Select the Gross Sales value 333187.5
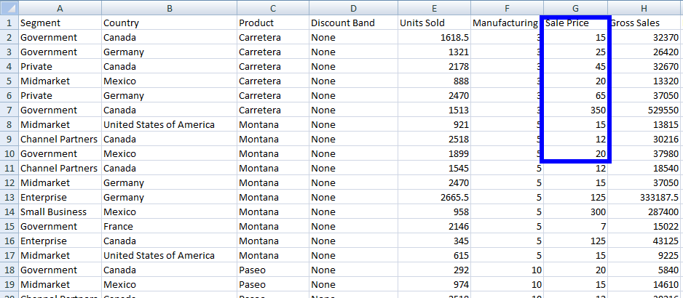Viewport: 683px width, 298px height. pyautogui.click(x=646, y=197)
